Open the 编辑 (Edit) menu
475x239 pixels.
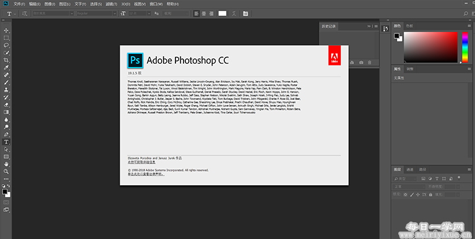35,4
